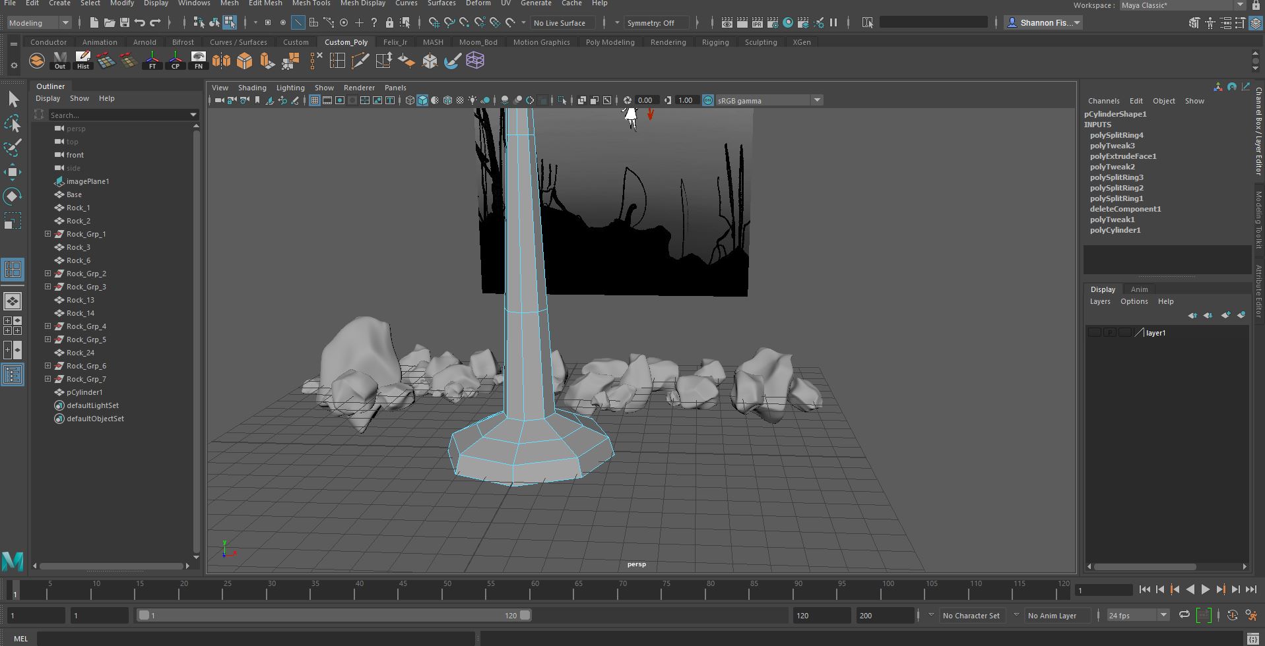Open the Outliner via the Out shelf icon

[x=59, y=60]
